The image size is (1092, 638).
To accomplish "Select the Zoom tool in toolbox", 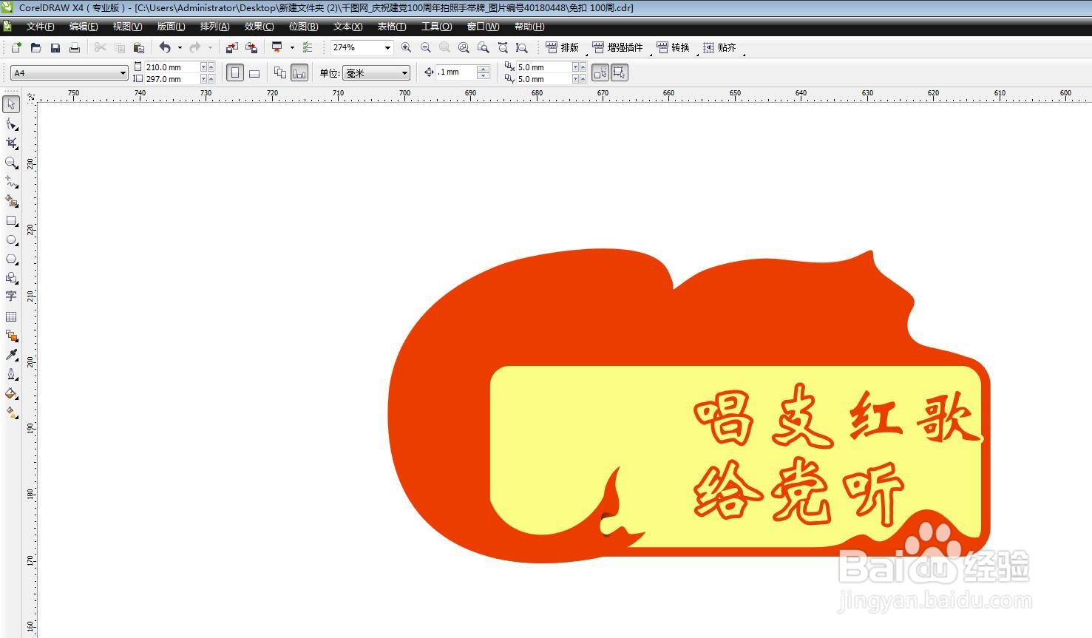I will 11,163.
